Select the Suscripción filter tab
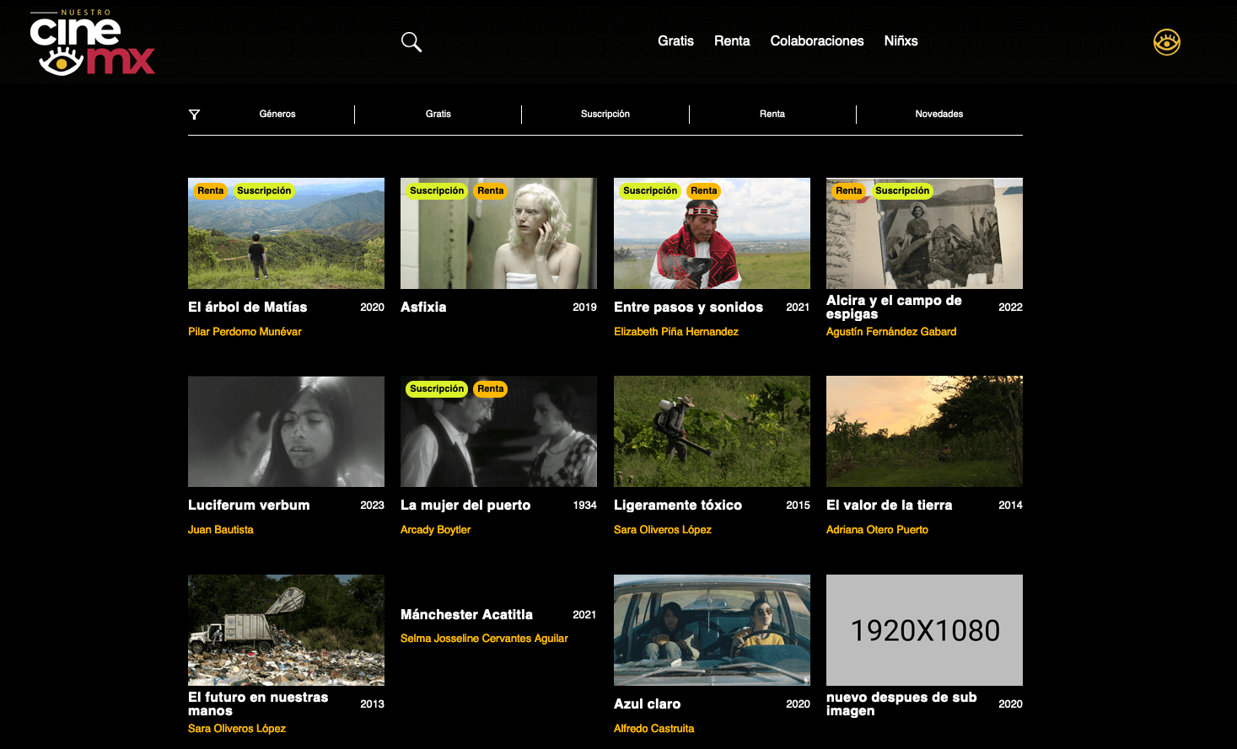Viewport: 1237px width, 749px height. pyautogui.click(x=605, y=115)
